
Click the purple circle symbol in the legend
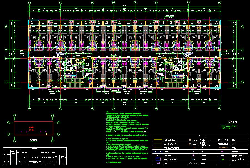click(x=193, y=155)
